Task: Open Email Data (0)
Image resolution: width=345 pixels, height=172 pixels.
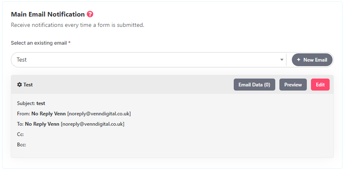Action: pos(254,85)
